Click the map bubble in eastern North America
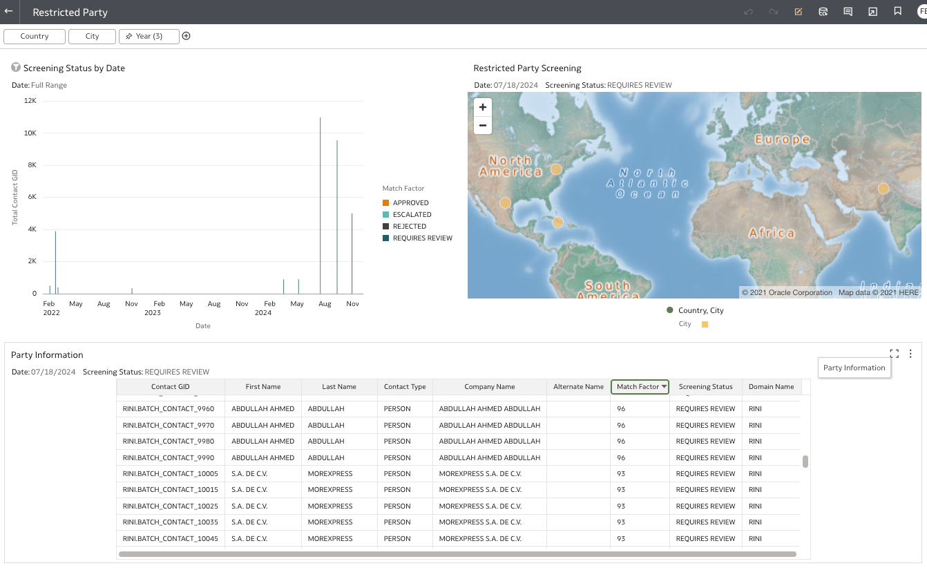The width and height of the screenshot is (927, 568). tap(556, 169)
